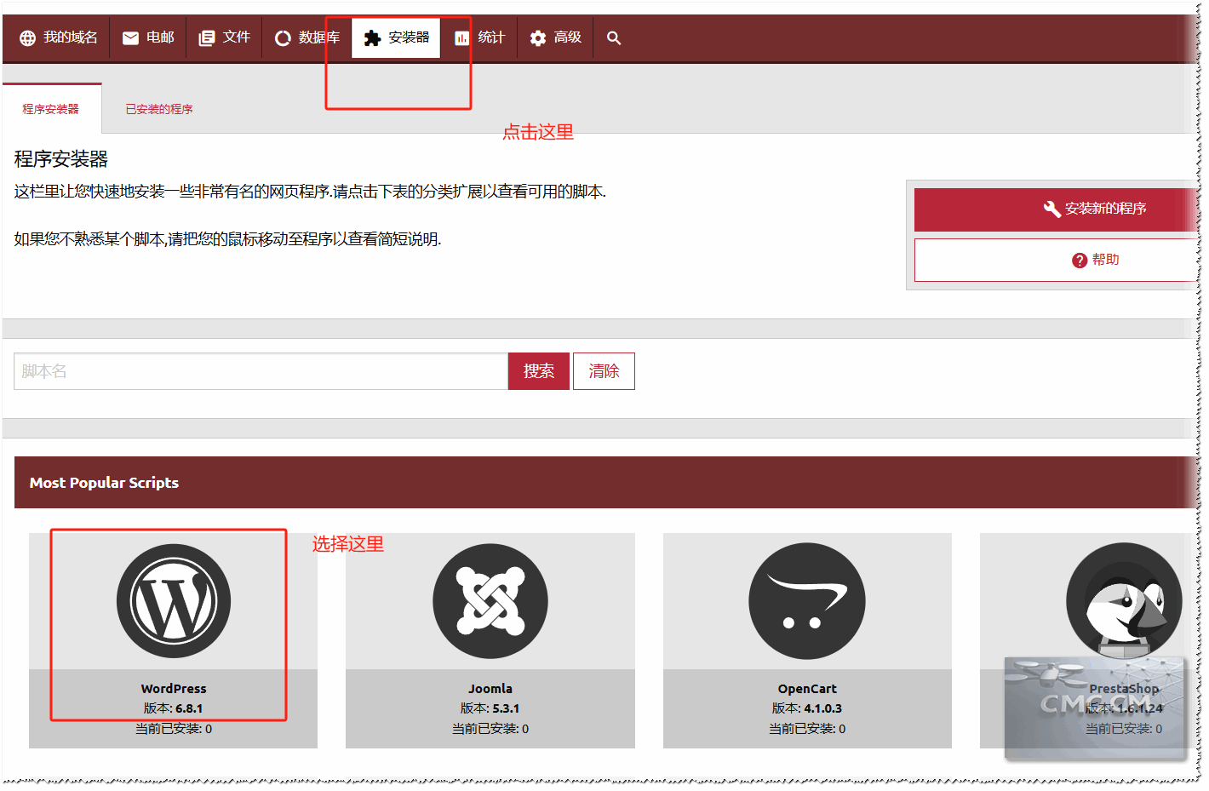Click the 程序安装器 page heading
This screenshot has height=791, width=1209.
click(61, 159)
